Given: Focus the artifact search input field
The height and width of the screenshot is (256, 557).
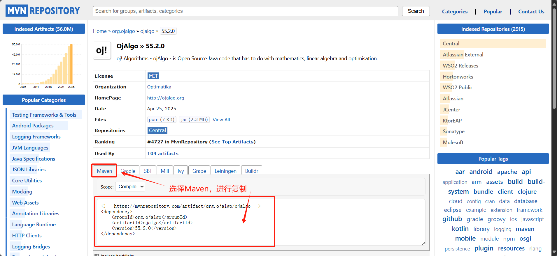Looking at the screenshot, I should [x=245, y=11].
